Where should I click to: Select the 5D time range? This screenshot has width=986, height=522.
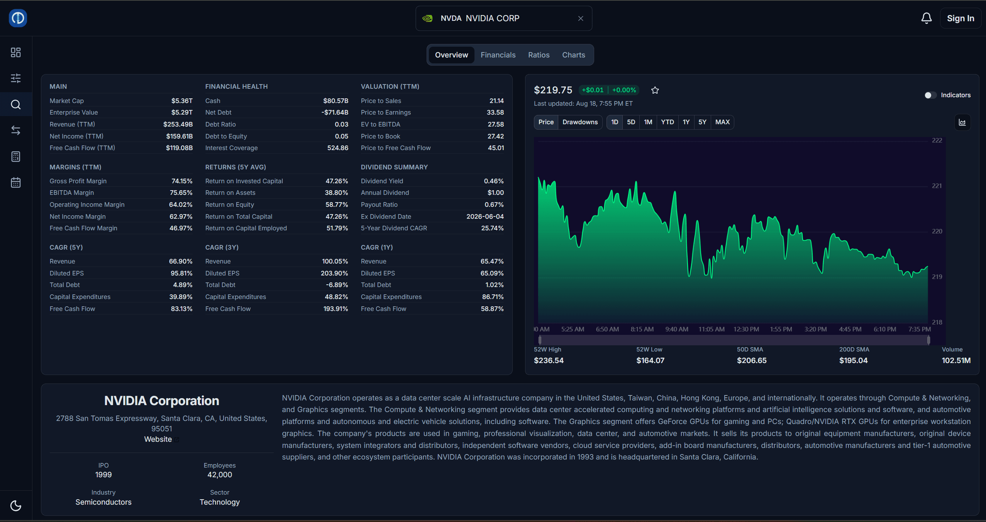631,122
